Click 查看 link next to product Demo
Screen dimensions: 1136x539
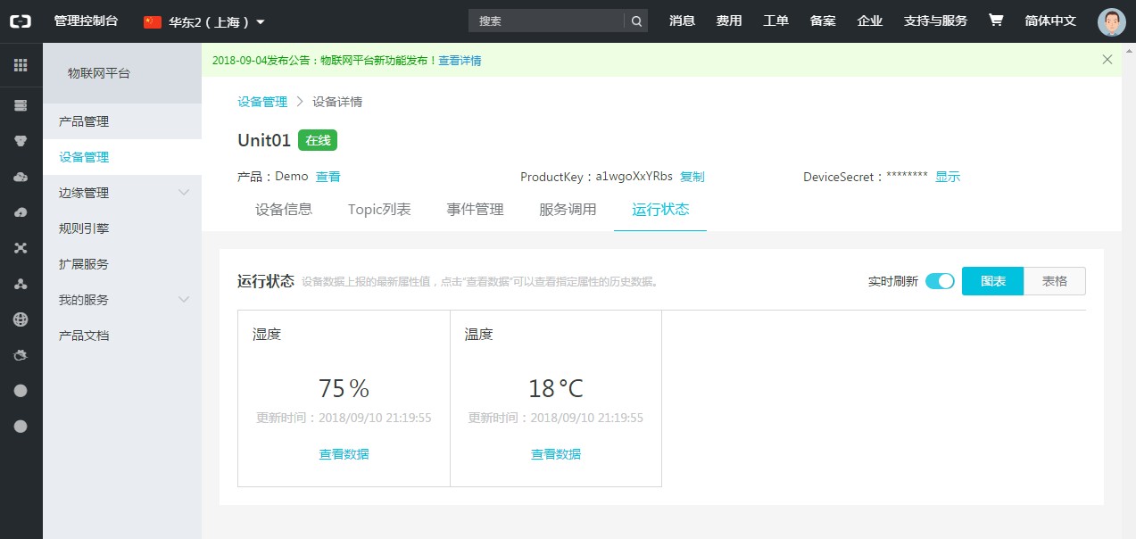(328, 177)
